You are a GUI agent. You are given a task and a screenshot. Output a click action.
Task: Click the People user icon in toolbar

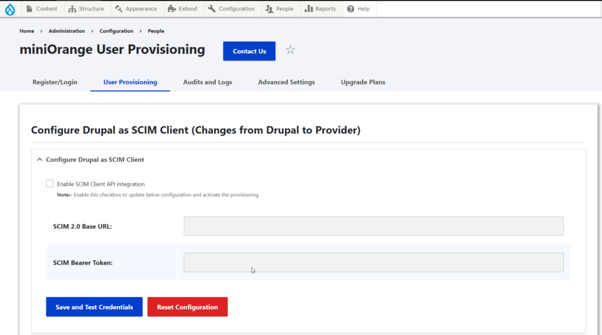pyautogui.click(x=269, y=9)
